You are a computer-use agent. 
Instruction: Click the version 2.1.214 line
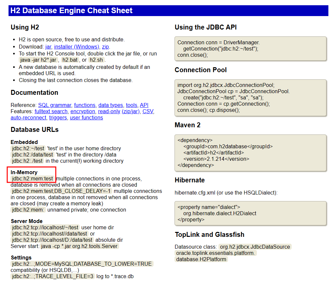(216, 159)
